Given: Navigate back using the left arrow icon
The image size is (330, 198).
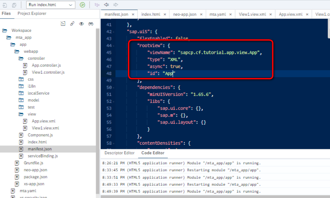Looking at the screenshot, I should click(x=106, y=5).
